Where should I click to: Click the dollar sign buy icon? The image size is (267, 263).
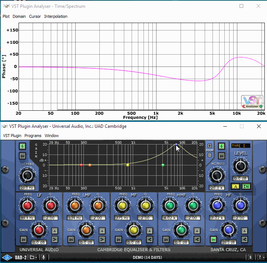(250, 257)
